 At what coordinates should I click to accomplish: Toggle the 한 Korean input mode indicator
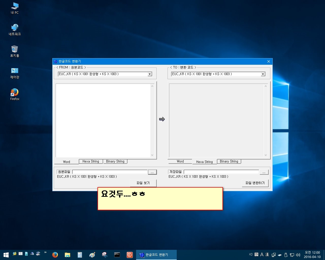[x=256, y=254]
